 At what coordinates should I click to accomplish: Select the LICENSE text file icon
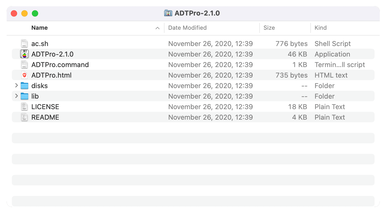tap(24, 107)
